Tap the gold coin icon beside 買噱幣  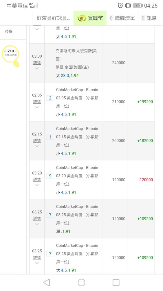[82, 18]
